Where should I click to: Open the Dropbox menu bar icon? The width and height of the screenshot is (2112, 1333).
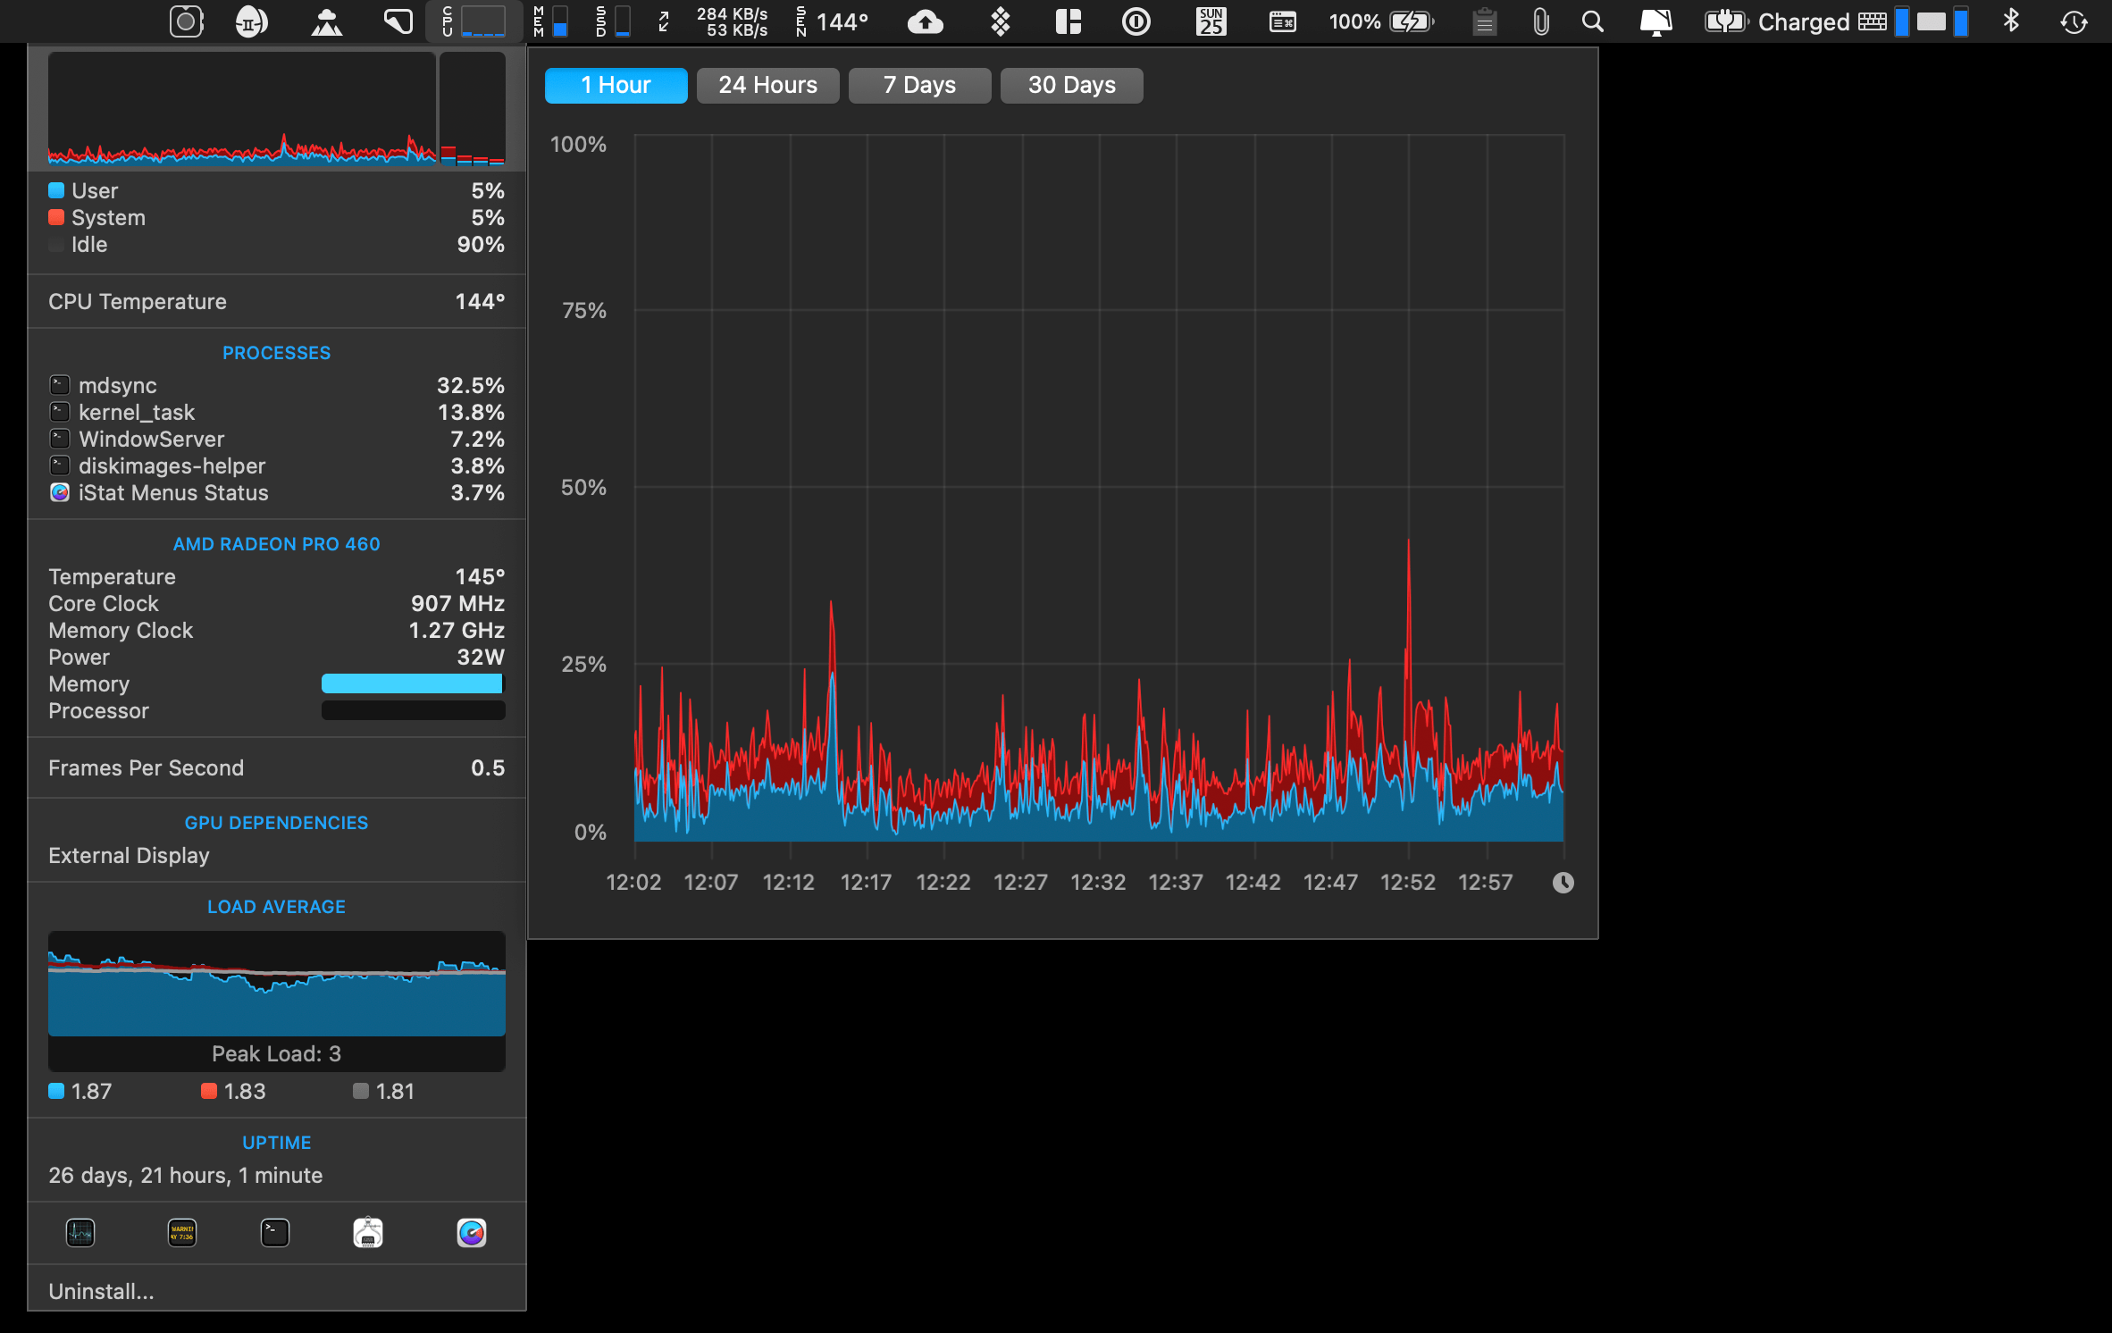click(x=1001, y=21)
